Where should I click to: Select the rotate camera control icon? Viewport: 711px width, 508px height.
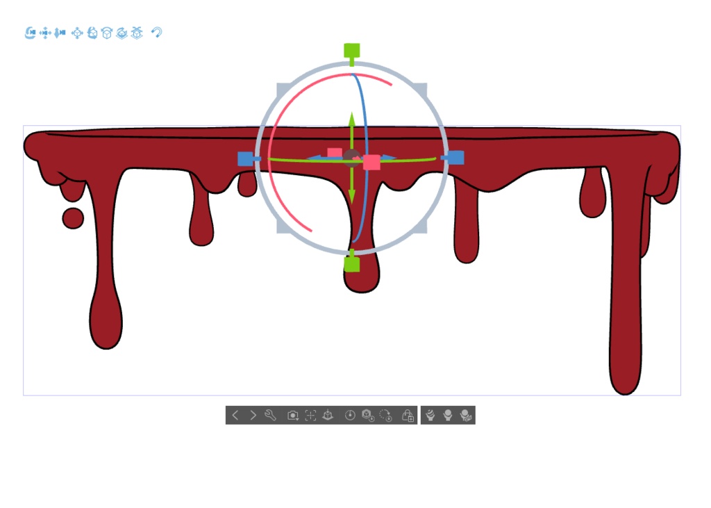pos(31,33)
